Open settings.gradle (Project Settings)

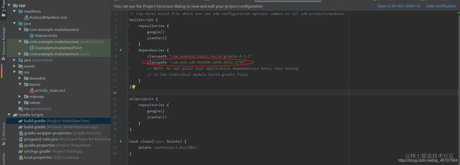click(x=50, y=151)
